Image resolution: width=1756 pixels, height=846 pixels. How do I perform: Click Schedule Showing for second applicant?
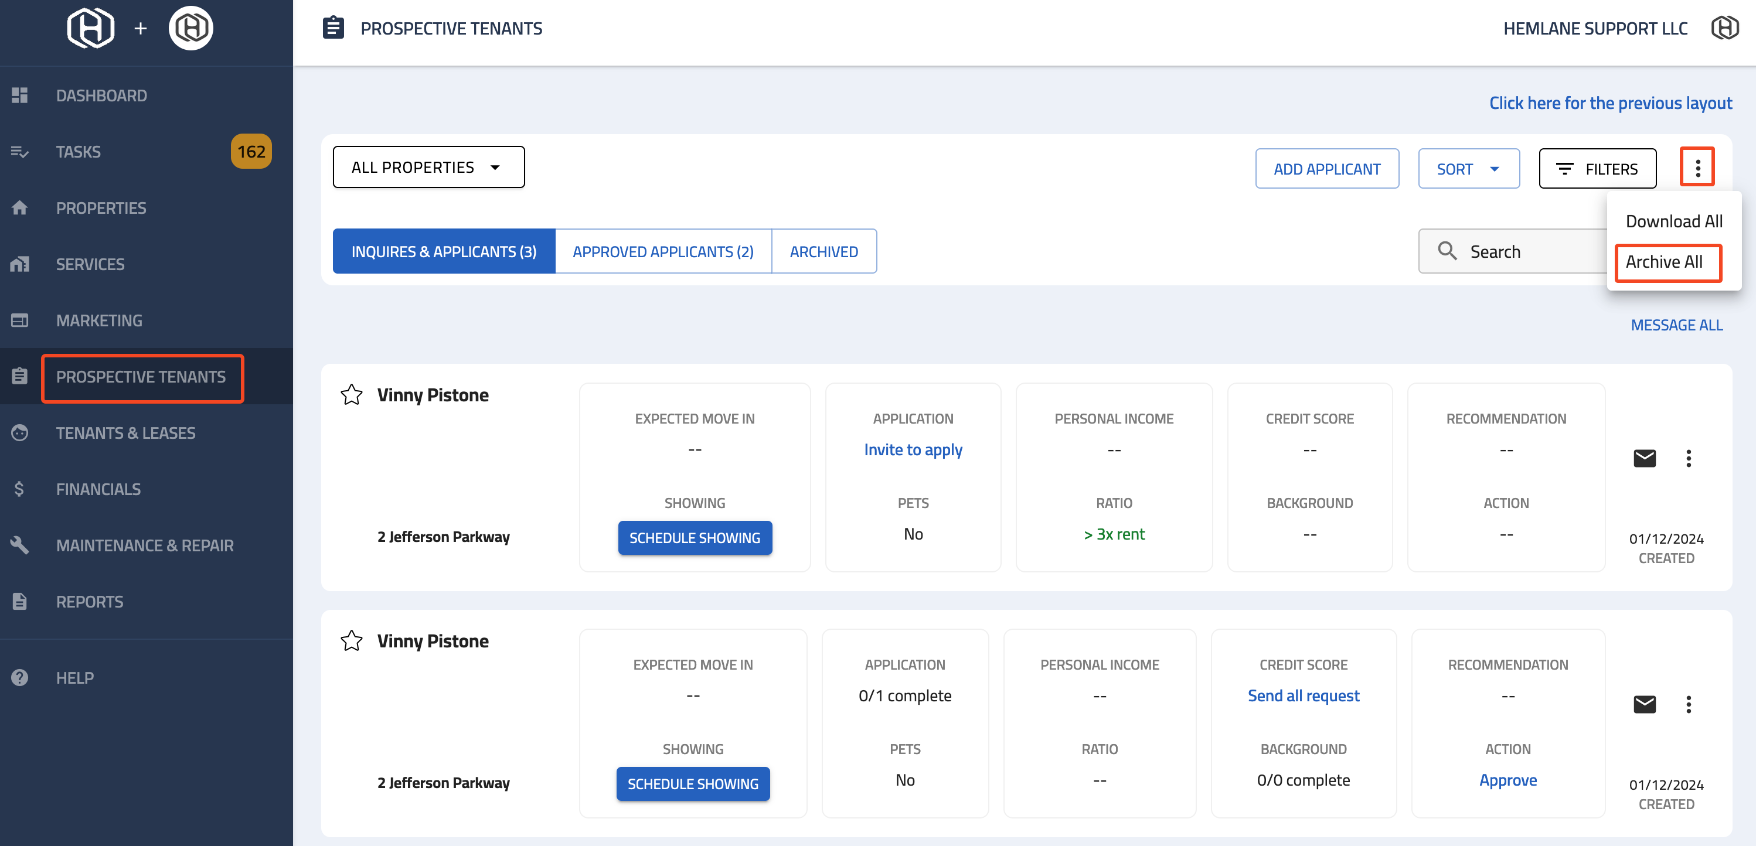pos(693,784)
